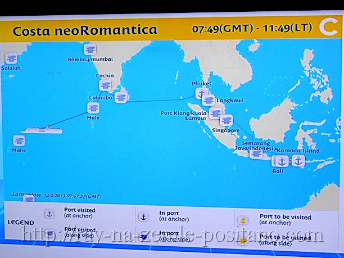The width and height of the screenshot is (344, 258).
Task: Click 'Port to be visited (along side)' legend icon
Action: coord(243,241)
